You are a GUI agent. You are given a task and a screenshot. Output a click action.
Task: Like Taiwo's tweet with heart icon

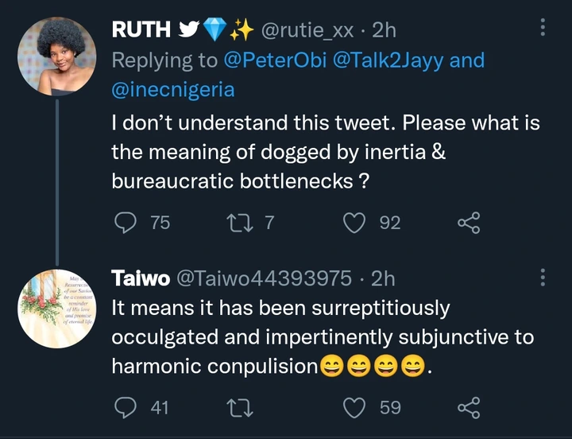(353, 408)
